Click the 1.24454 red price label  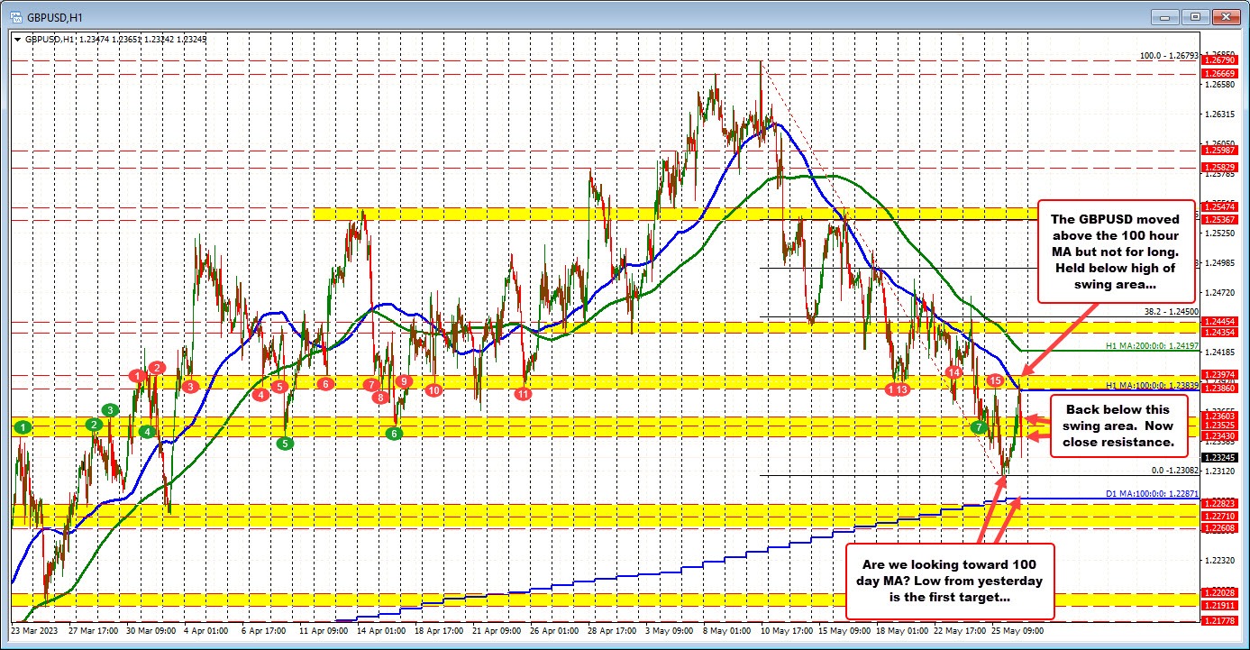(x=1219, y=321)
